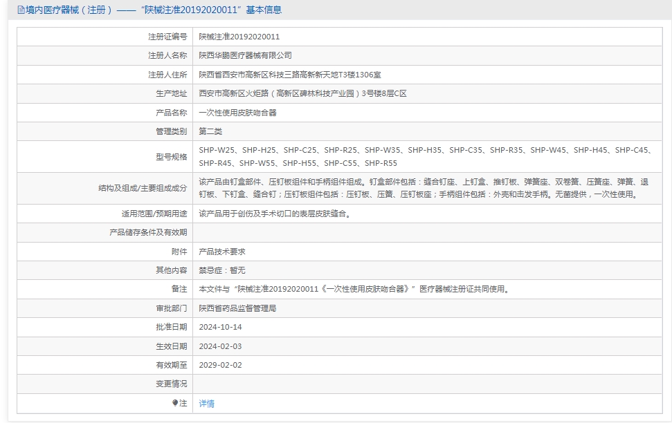Click the 生产地址 address value

(302, 94)
